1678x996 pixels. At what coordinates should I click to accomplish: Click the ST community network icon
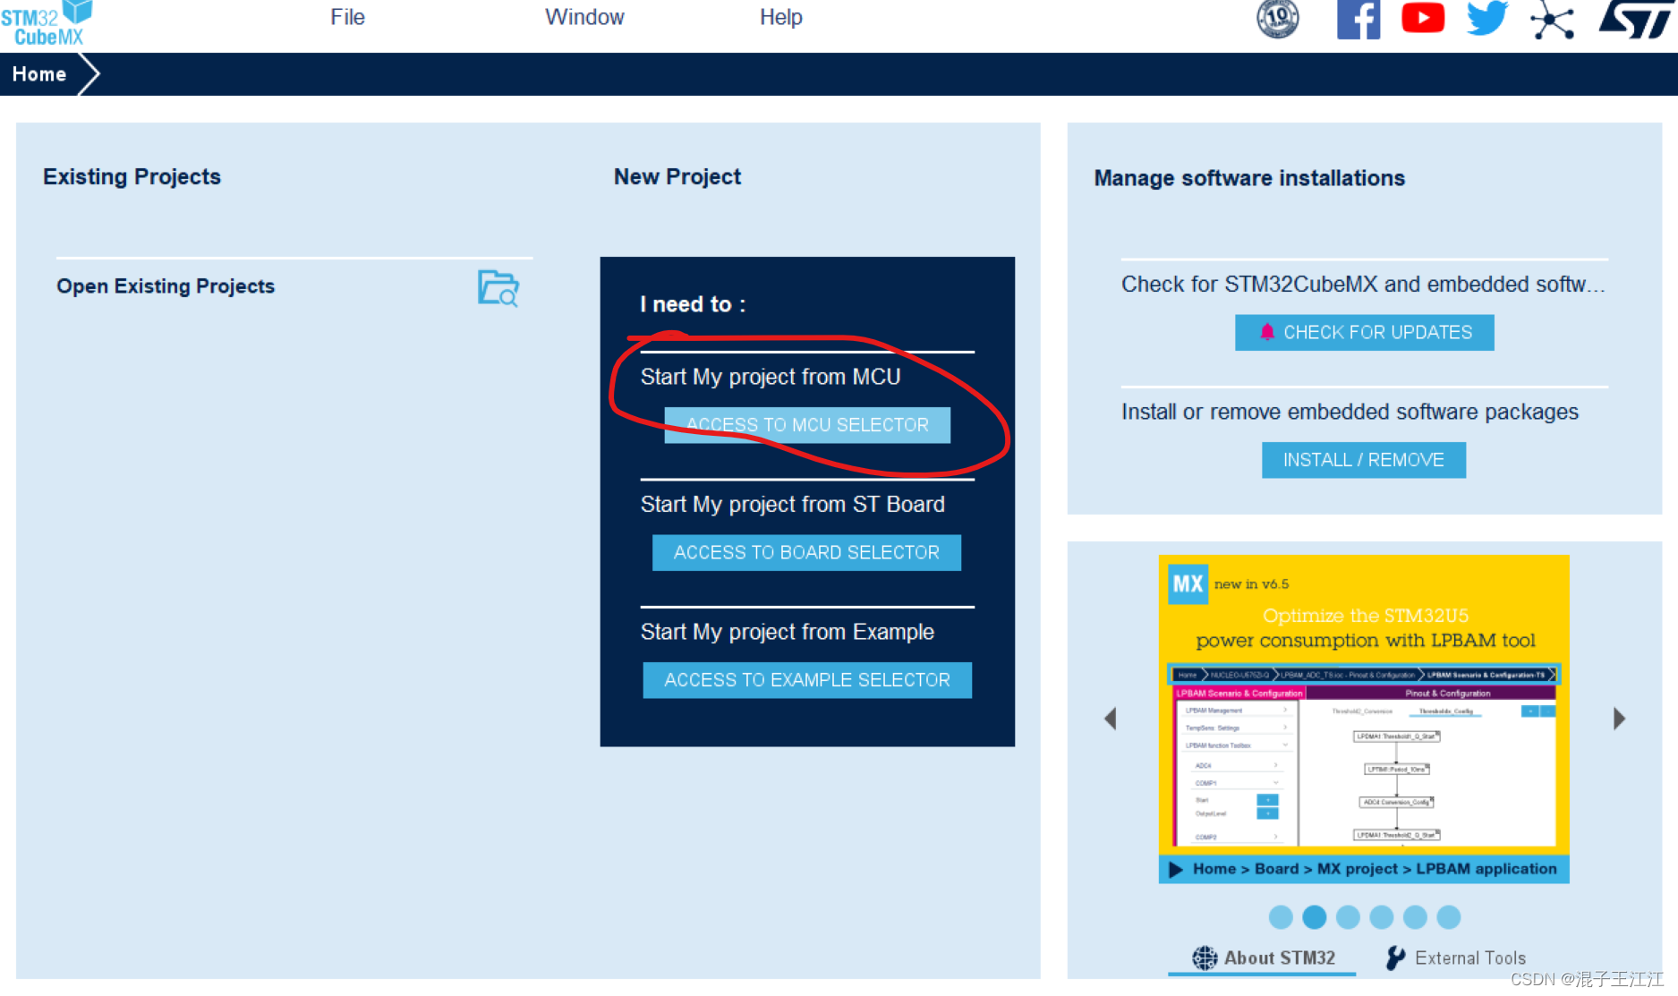tap(1552, 20)
